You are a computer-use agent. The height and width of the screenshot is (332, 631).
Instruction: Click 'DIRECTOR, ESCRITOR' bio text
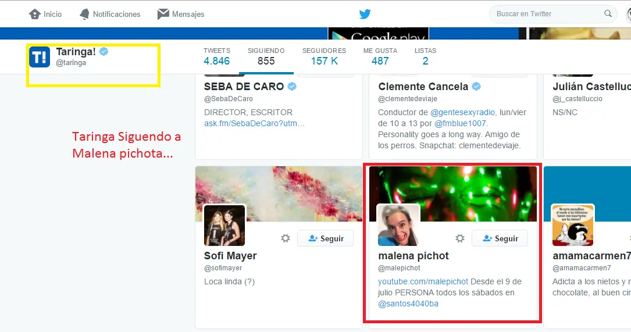248,112
